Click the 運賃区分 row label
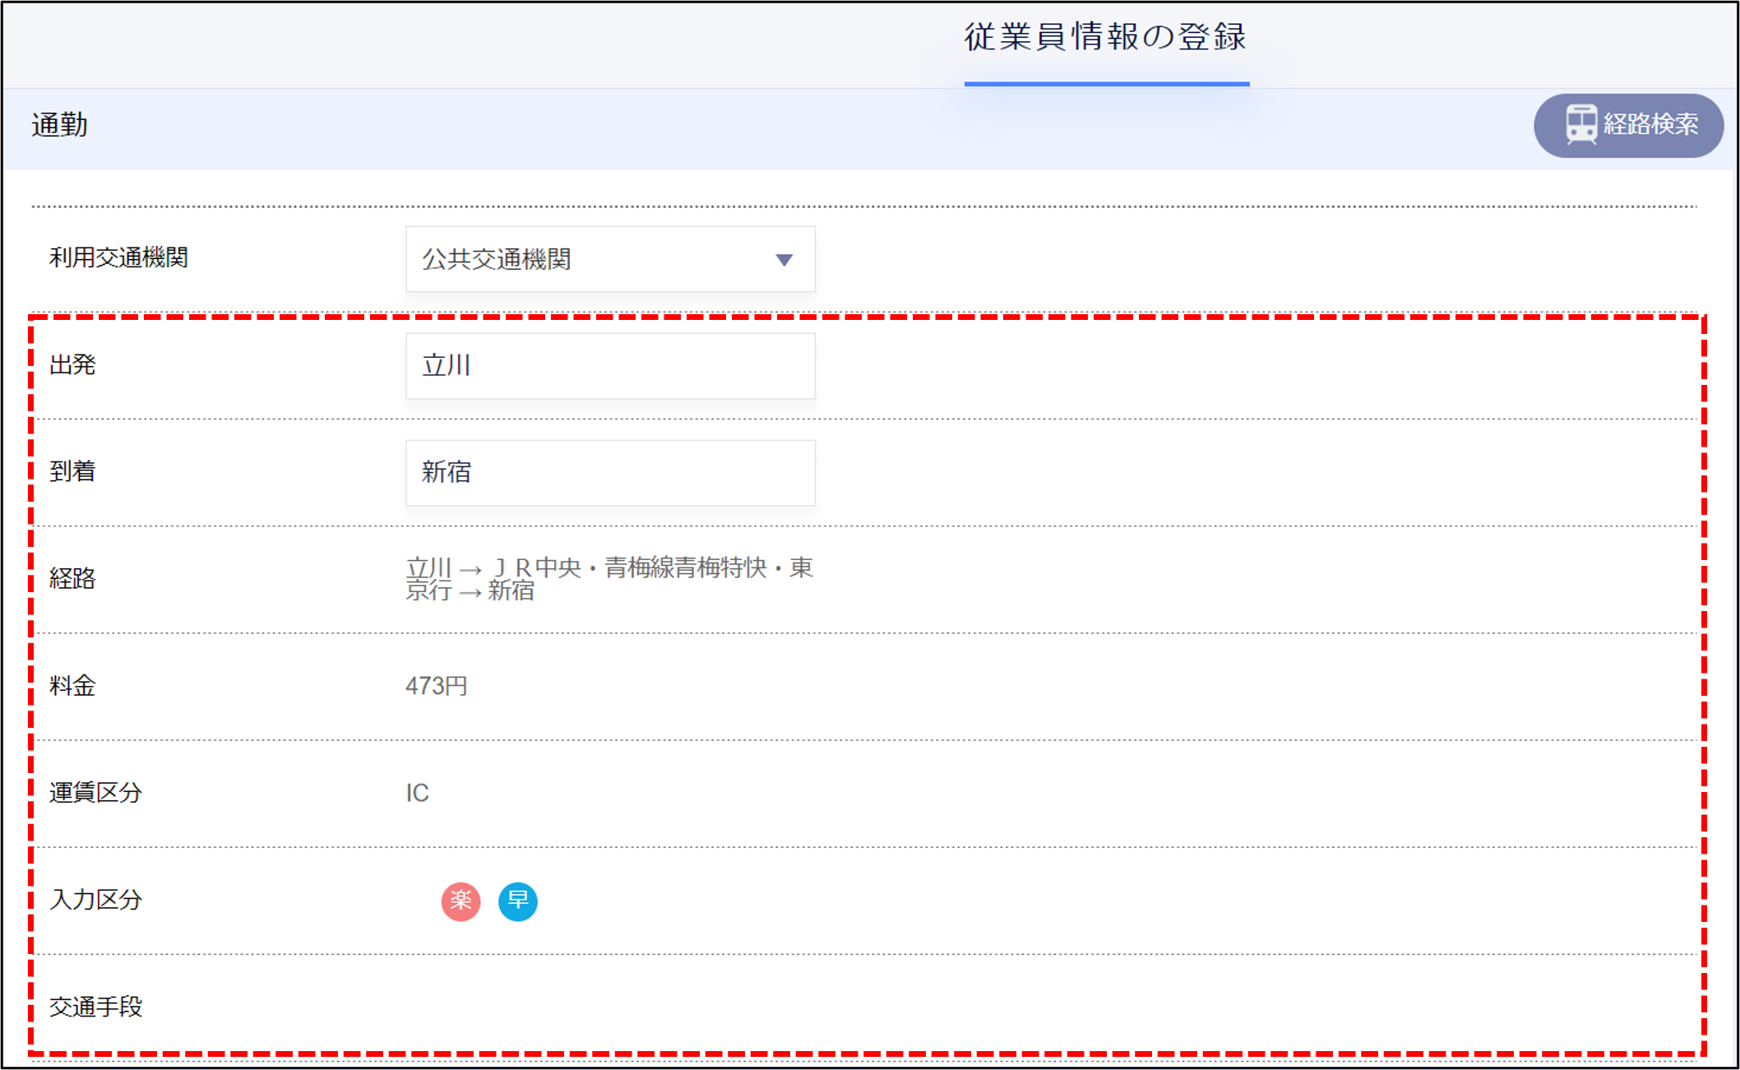Screen dimensions: 1740x1070 click(95, 793)
